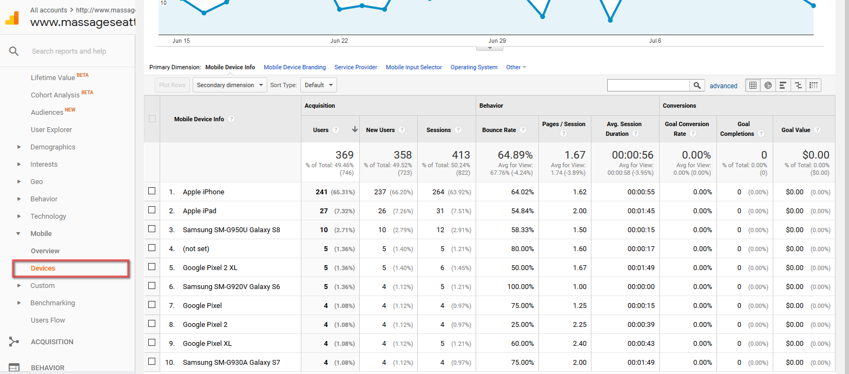Click the Plot Rows button
The height and width of the screenshot is (374, 849).
(172, 85)
